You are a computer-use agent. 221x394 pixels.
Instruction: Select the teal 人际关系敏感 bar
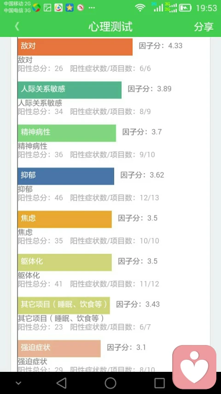pyautogui.click(x=70, y=90)
